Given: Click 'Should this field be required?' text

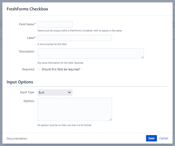Looking at the screenshot, I should click(61, 69).
